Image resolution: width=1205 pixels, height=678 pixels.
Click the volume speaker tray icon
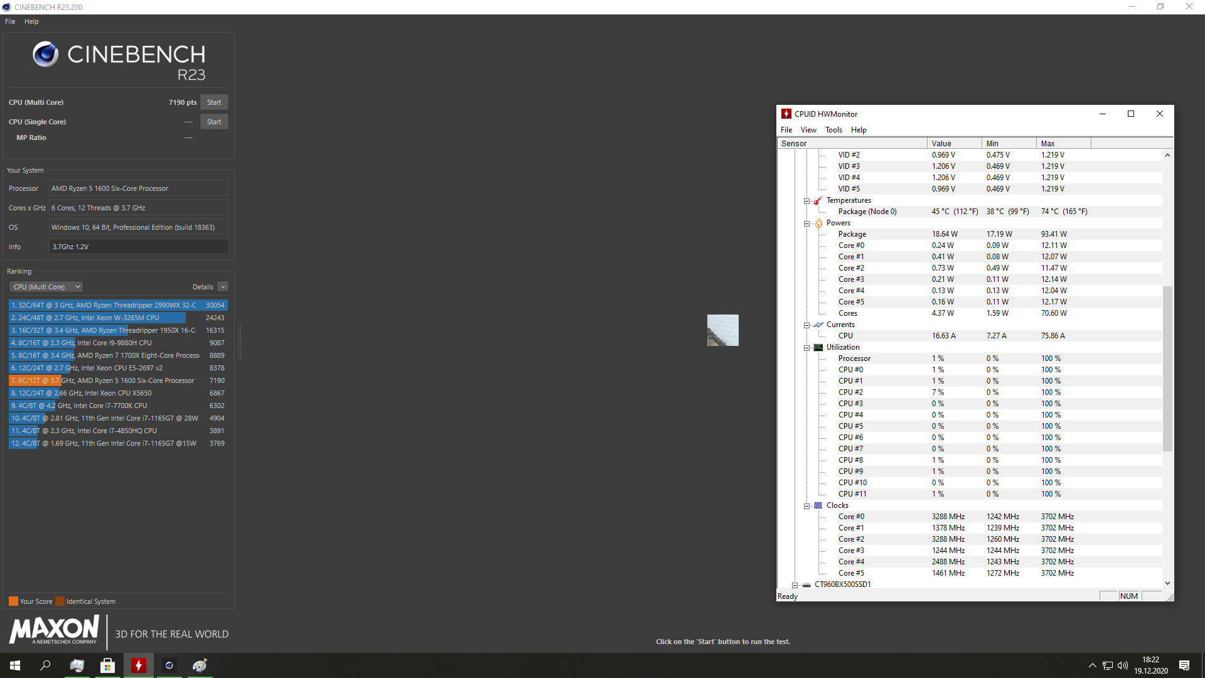[1123, 665]
